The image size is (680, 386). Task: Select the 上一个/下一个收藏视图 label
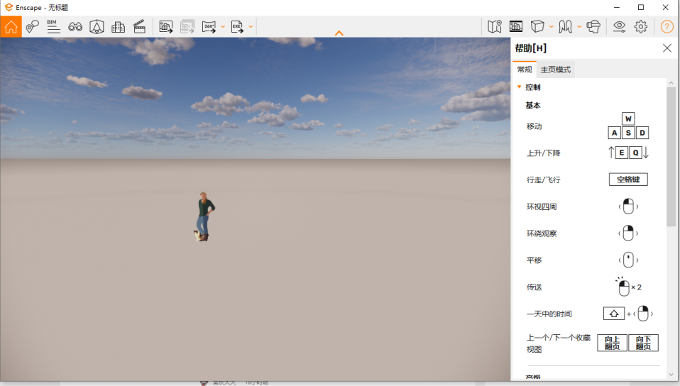pos(559,343)
